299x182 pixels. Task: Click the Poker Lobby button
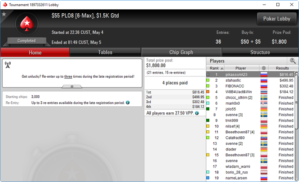point(277,19)
